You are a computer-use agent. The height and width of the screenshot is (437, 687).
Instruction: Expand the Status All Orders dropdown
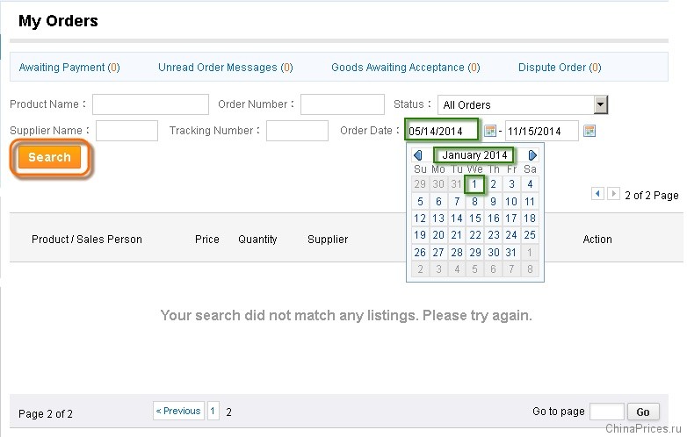[x=601, y=104]
